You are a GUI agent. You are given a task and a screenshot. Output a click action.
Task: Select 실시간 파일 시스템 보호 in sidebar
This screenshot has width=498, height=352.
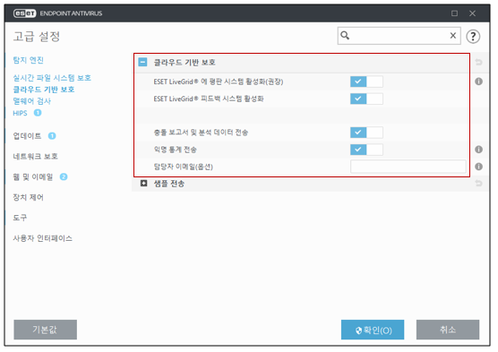click(52, 78)
